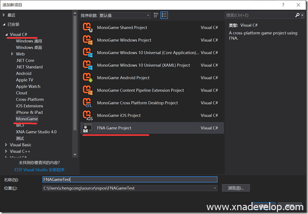
Task: Choose MonoGame Windows 10 Universal Core Application icon
Action: click(x=88, y=53)
